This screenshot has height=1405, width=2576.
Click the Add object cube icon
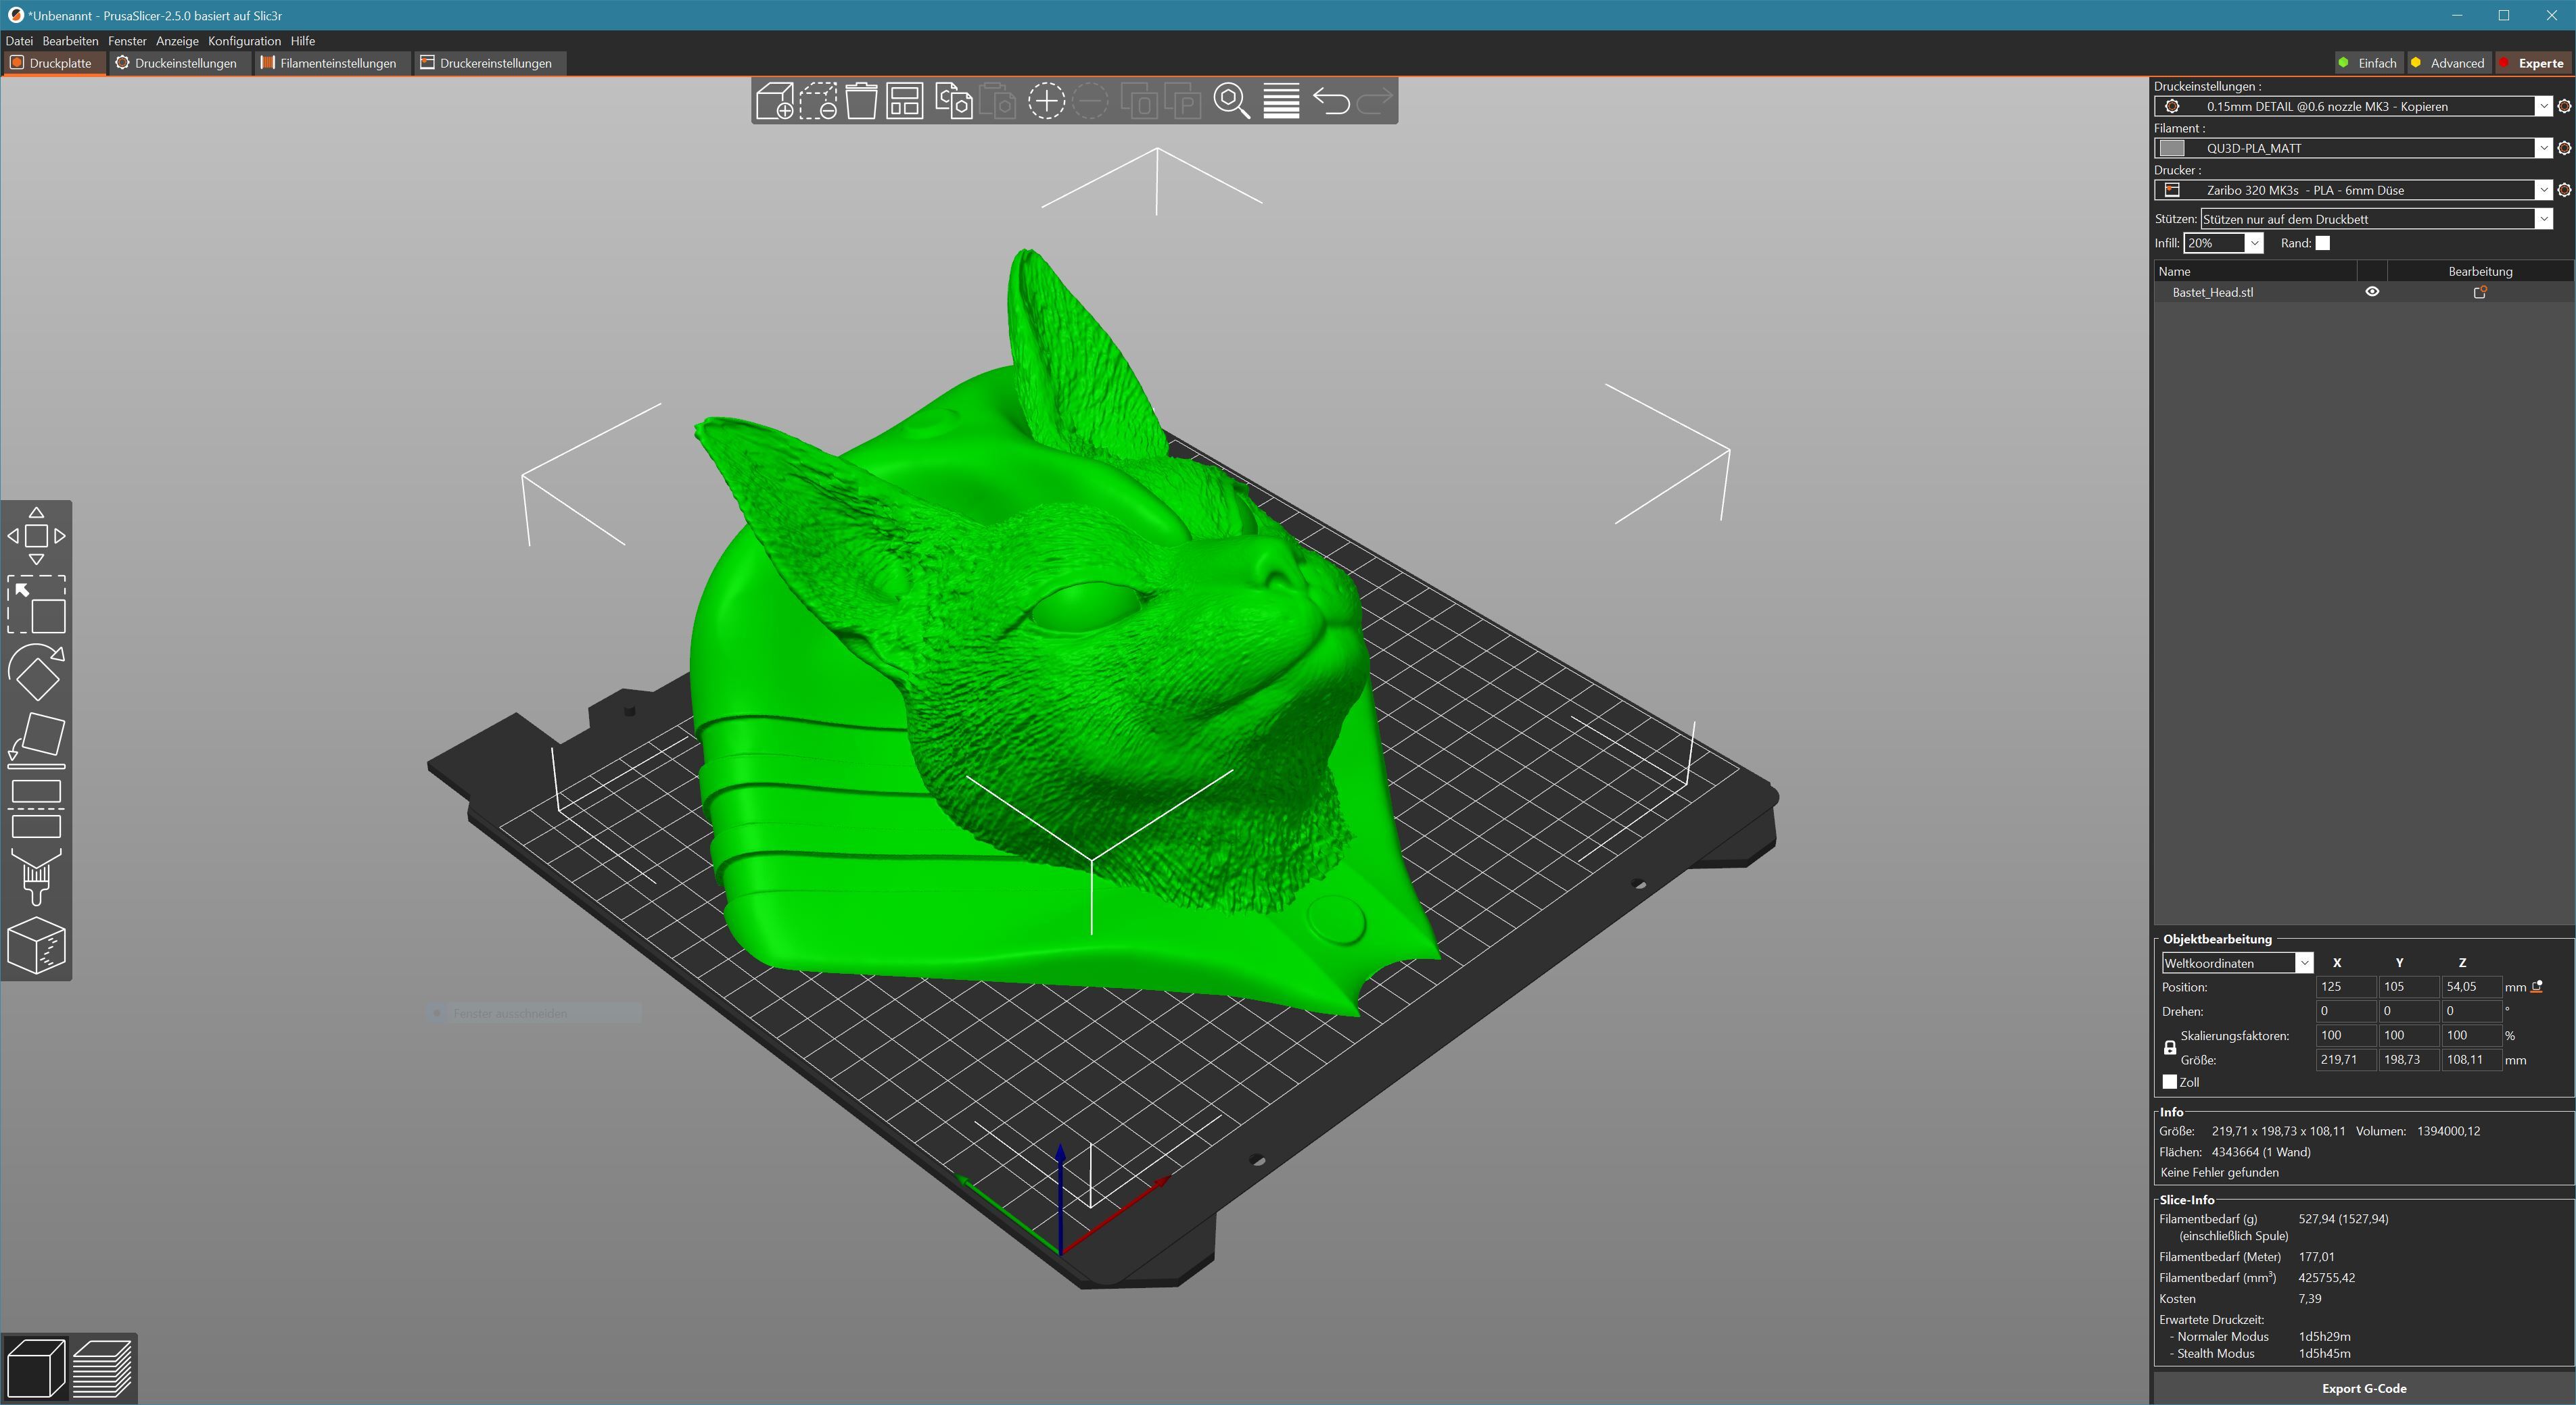pos(774,101)
